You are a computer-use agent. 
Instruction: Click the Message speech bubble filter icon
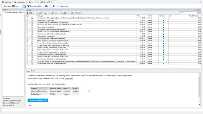(x=49, y=13)
